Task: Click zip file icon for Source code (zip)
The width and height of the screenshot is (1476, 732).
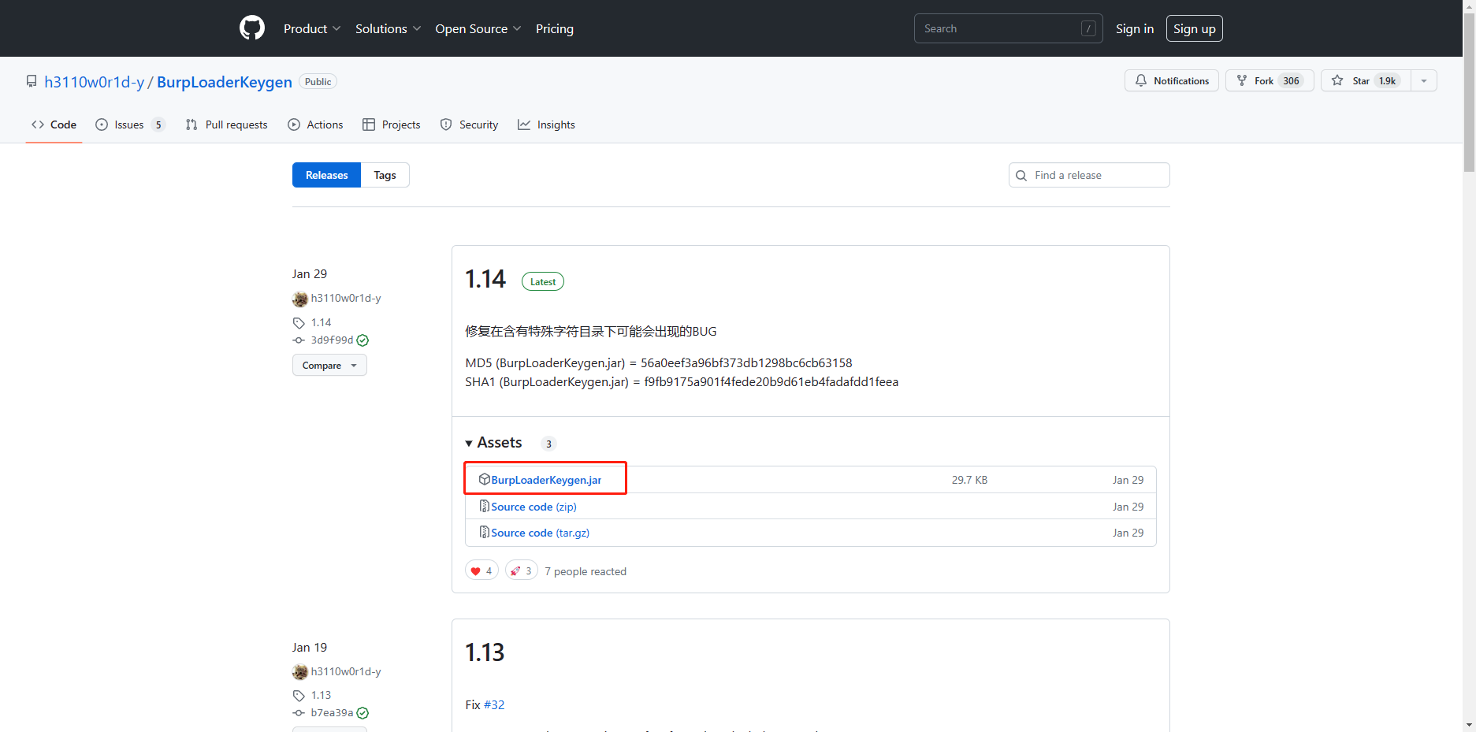Action: [x=485, y=506]
